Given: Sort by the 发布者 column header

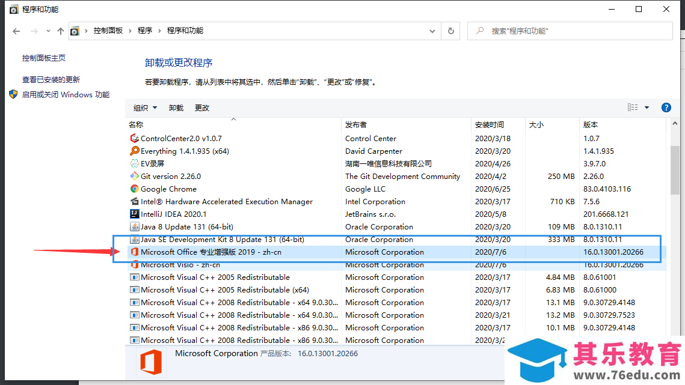Looking at the screenshot, I should point(406,125).
